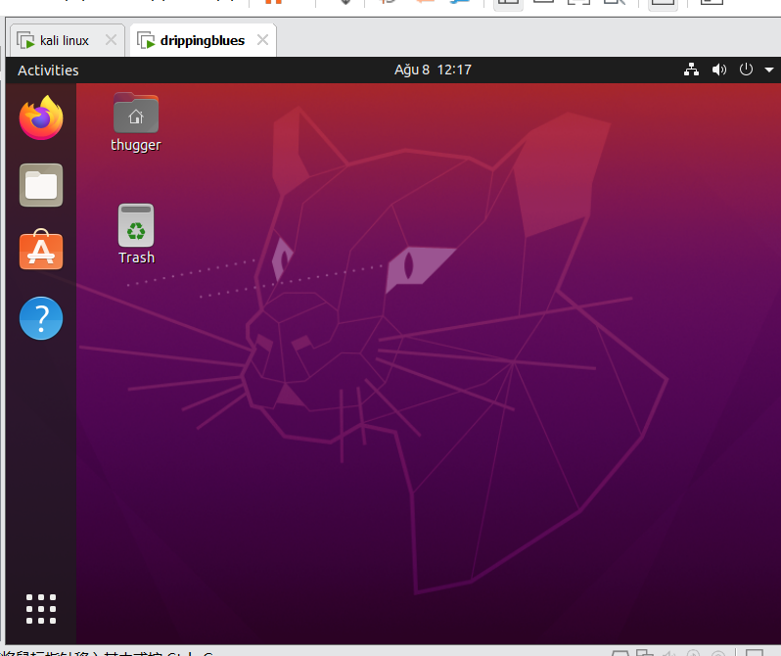Click the thugger folder label

click(136, 145)
